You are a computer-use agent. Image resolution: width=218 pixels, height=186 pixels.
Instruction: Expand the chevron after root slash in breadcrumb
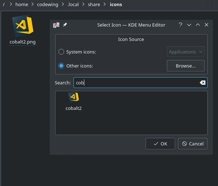tap(11, 4)
